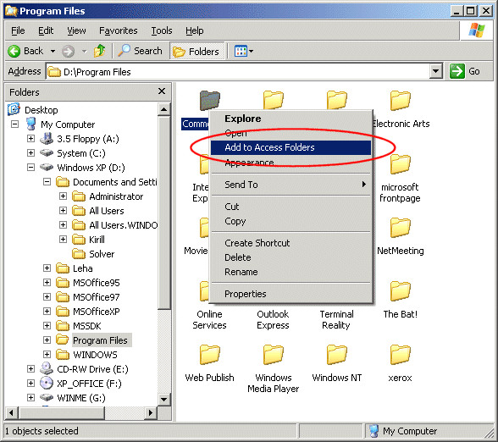This screenshot has width=498, height=442.
Task: Expand the Administrator folder
Action: [63, 196]
